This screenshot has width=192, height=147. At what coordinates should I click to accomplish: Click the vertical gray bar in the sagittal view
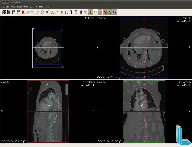[66, 89]
